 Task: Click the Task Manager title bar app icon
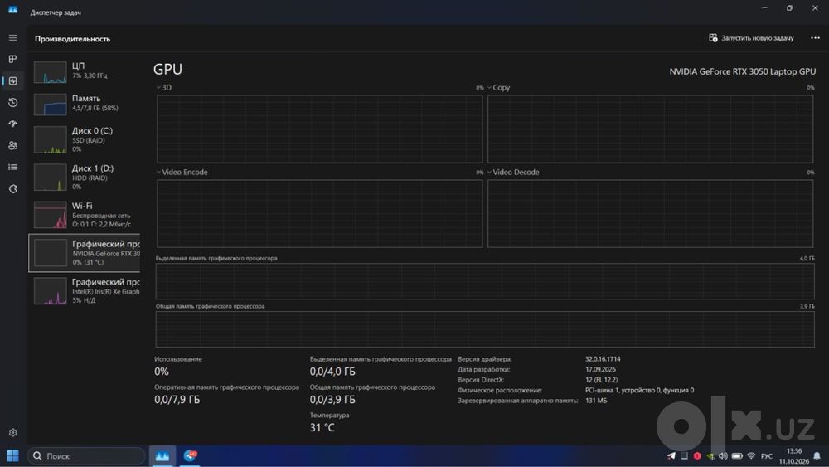[x=12, y=9]
